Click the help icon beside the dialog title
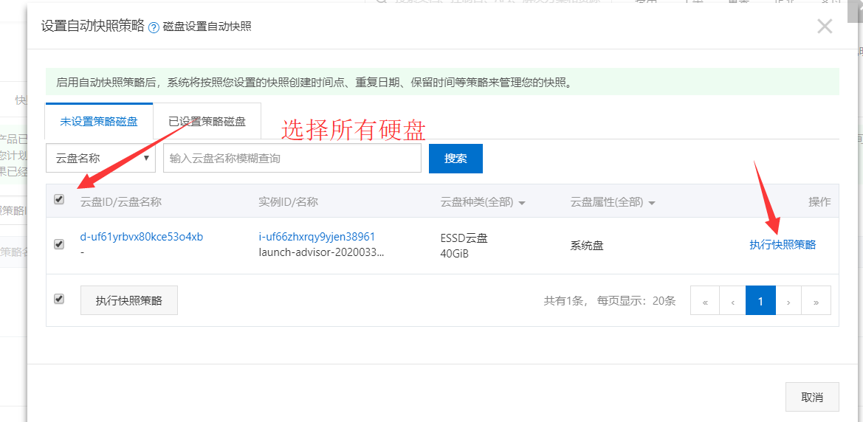The height and width of the screenshot is (422, 863). [x=154, y=27]
